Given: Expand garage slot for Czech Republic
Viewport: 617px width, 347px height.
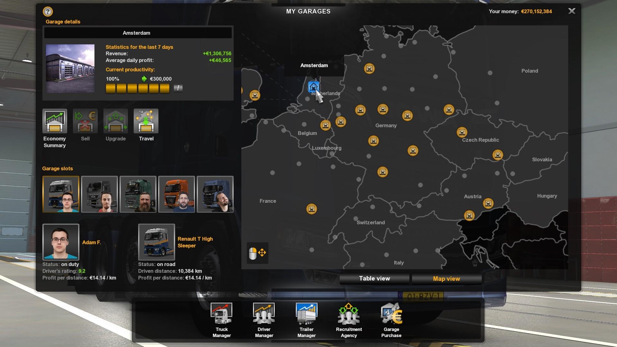Looking at the screenshot, I should point(462,132).
